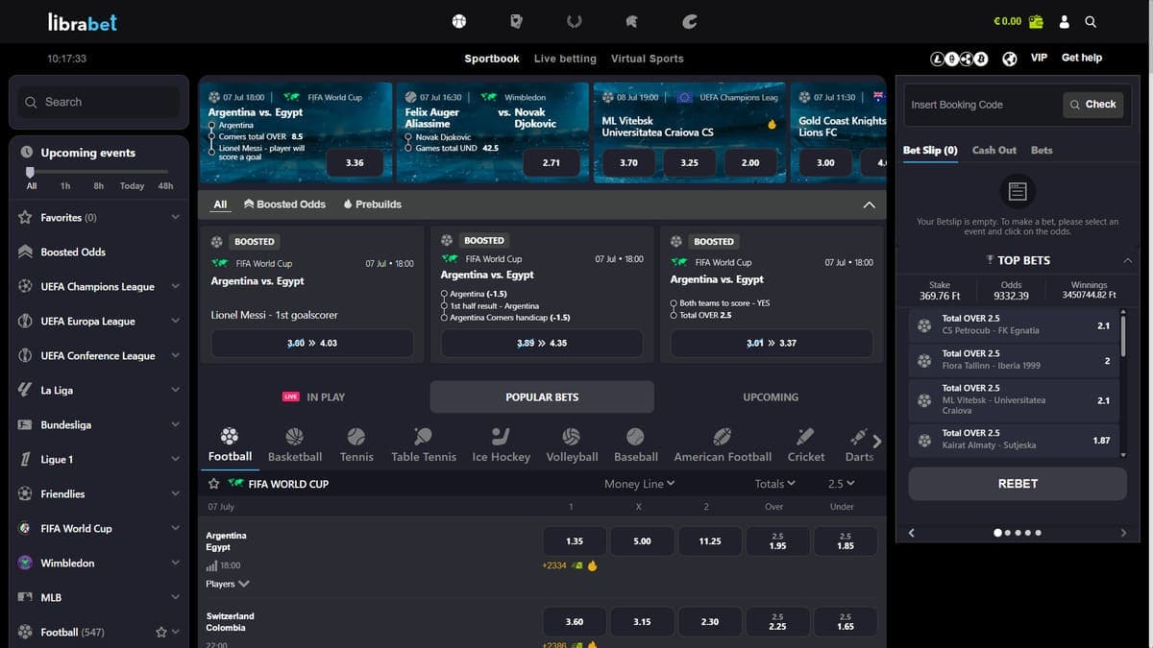The width and height of the screenshot is (1153, 648).
Task: Select the Table Tennis sport icon
Action: pos(423,436)
